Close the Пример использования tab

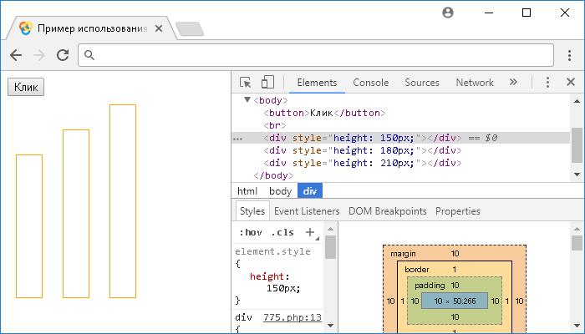159,28
